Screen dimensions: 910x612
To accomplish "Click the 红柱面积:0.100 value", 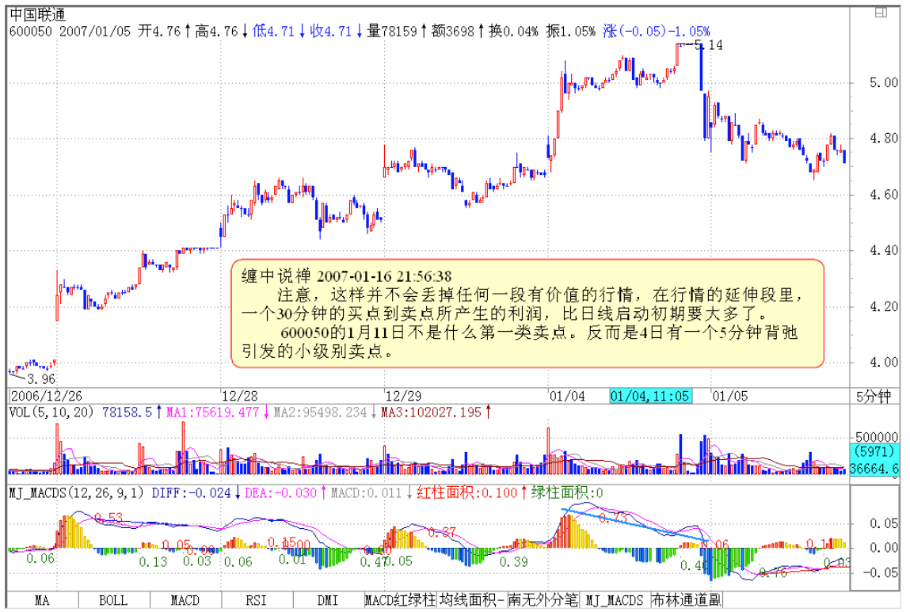I will (466, 493).
